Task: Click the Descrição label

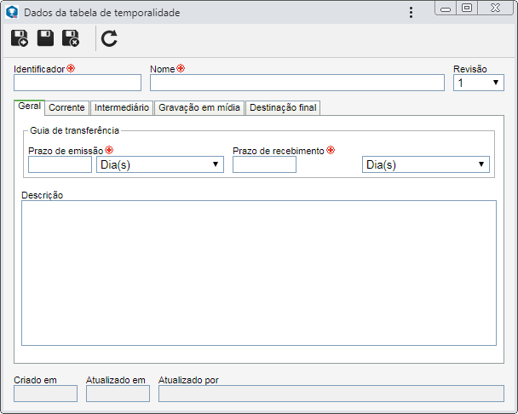Action: pyautogui.click(x=43, y=195)
